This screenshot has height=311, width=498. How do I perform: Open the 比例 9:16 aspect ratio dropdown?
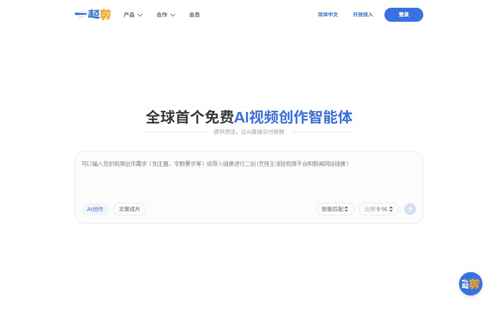pos(379,209)
